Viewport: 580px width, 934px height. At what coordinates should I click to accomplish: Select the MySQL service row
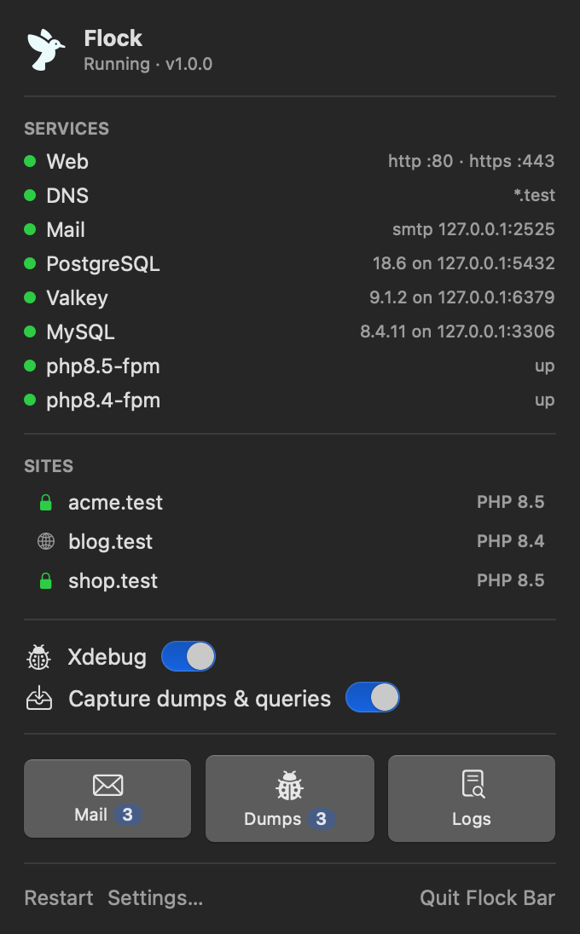(290, 332)
